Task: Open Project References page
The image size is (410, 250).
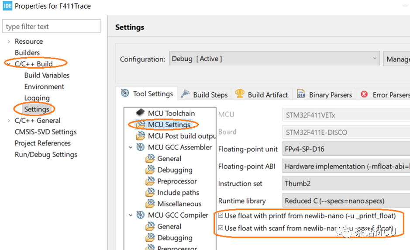Action: (x=43, y=143)
